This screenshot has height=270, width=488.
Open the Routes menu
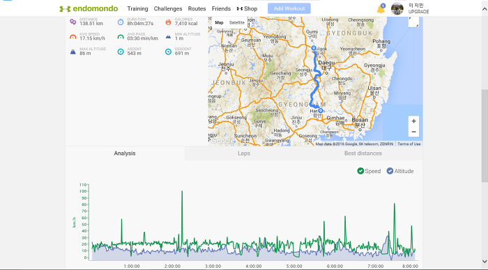197,8
